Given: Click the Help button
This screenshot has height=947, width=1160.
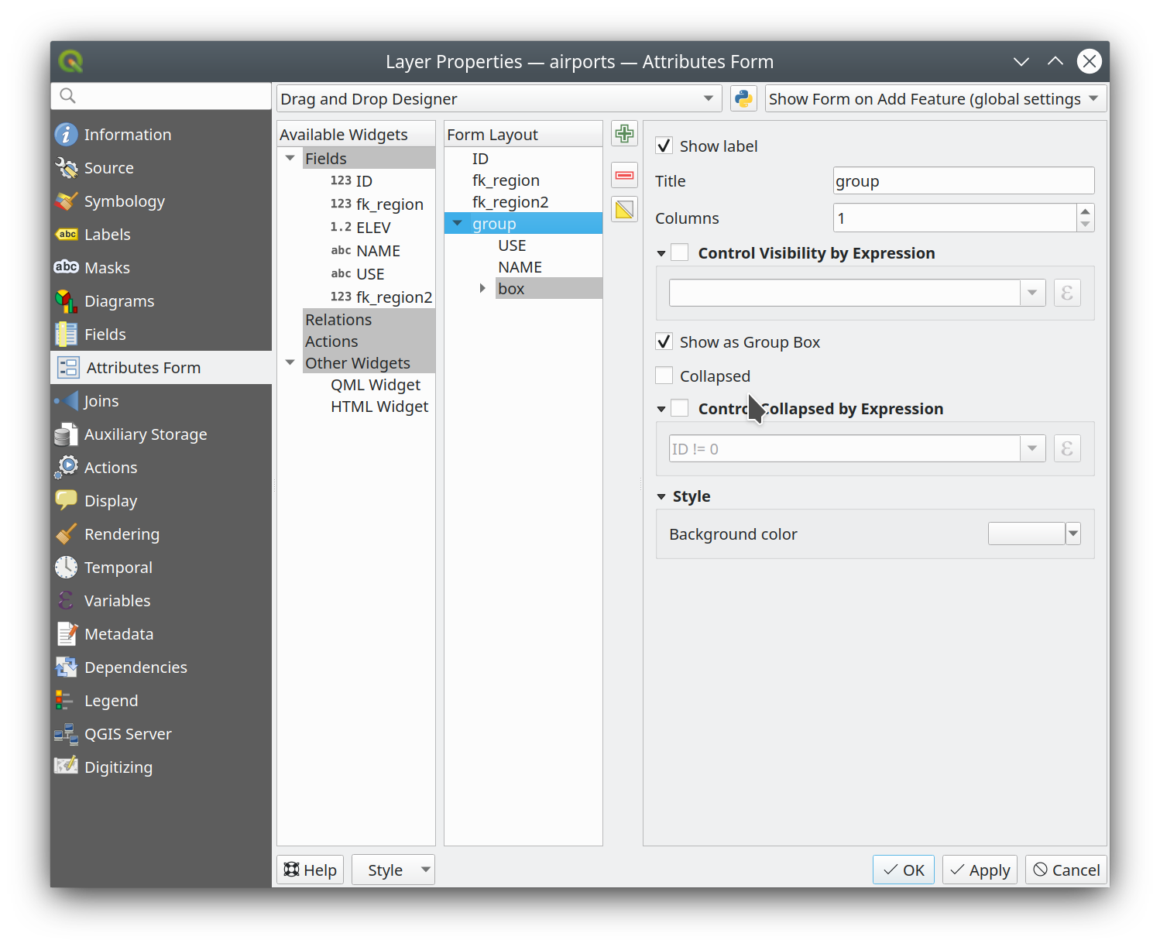Looking at the screenshot, I should [x=311, y=870].
